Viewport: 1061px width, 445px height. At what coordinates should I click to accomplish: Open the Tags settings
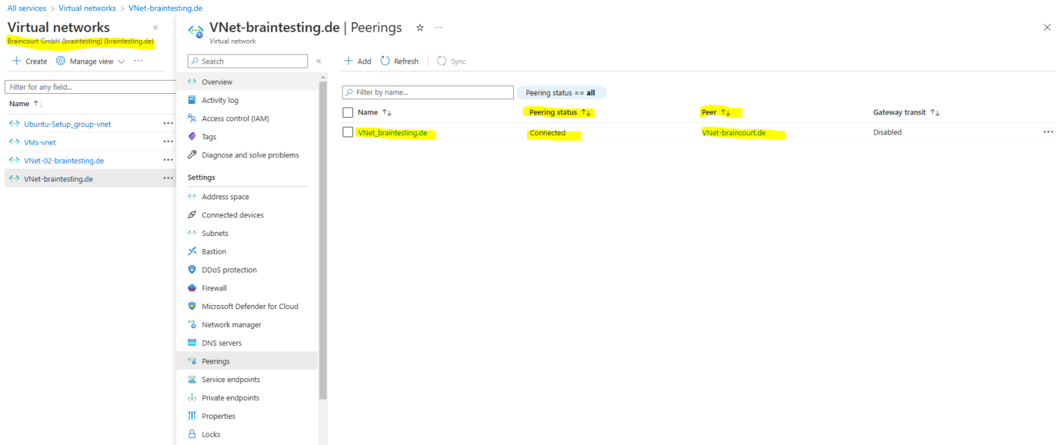click(209, 136)
